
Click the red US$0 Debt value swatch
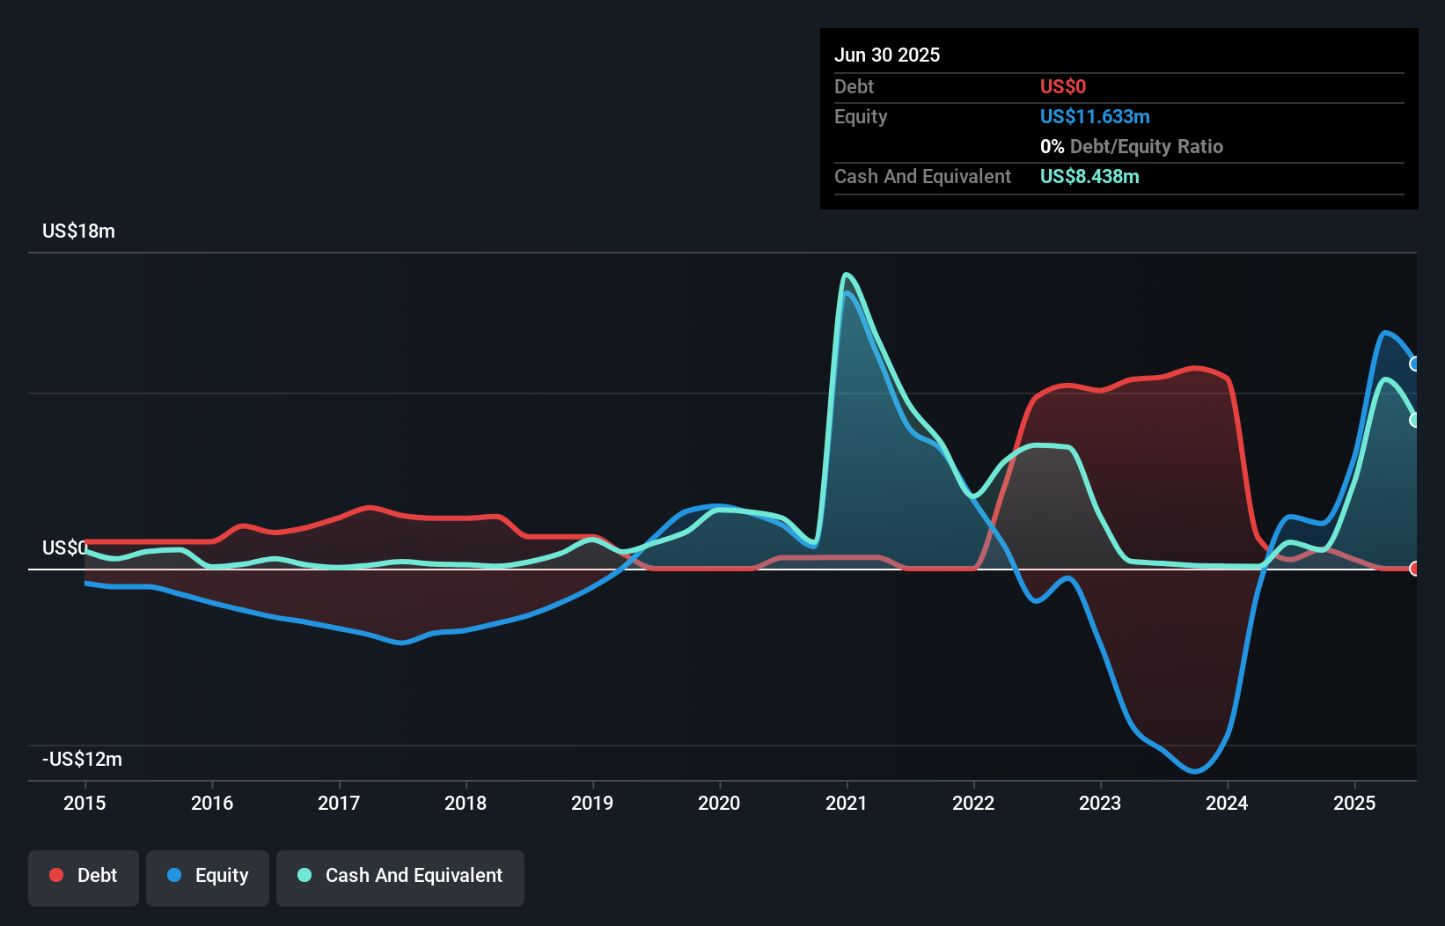click(1062, 86)
